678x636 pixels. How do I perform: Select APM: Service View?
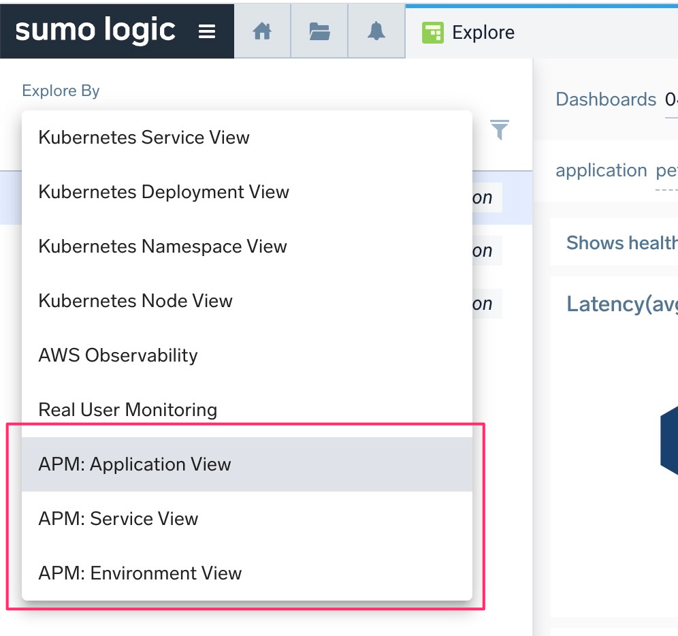tap(117, 518)
